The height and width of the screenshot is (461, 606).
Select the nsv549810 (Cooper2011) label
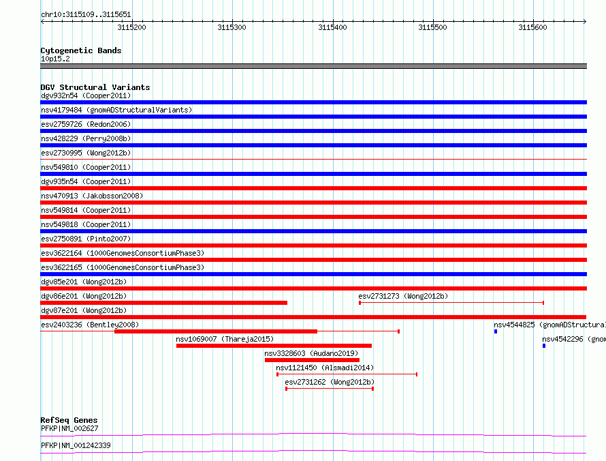coord(86,167)
